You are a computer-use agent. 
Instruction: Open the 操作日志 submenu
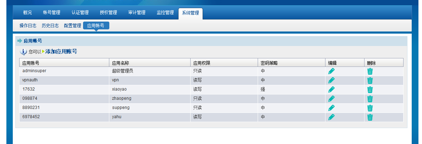pos(28,25)
